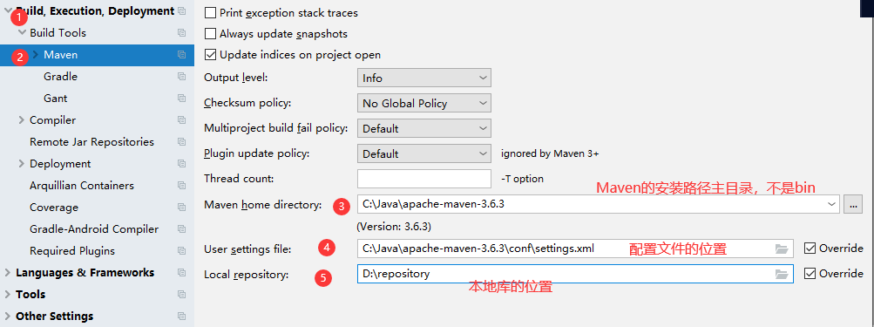Expand the Maven tree node
874x327 pixels.
(x=36, y=55)
